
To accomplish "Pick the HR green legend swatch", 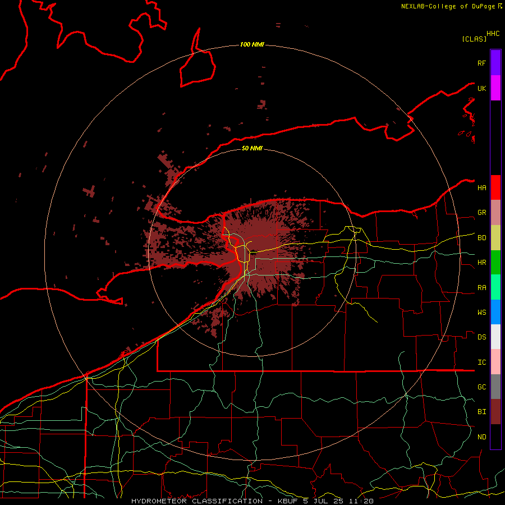I will [x=495, y=262].
